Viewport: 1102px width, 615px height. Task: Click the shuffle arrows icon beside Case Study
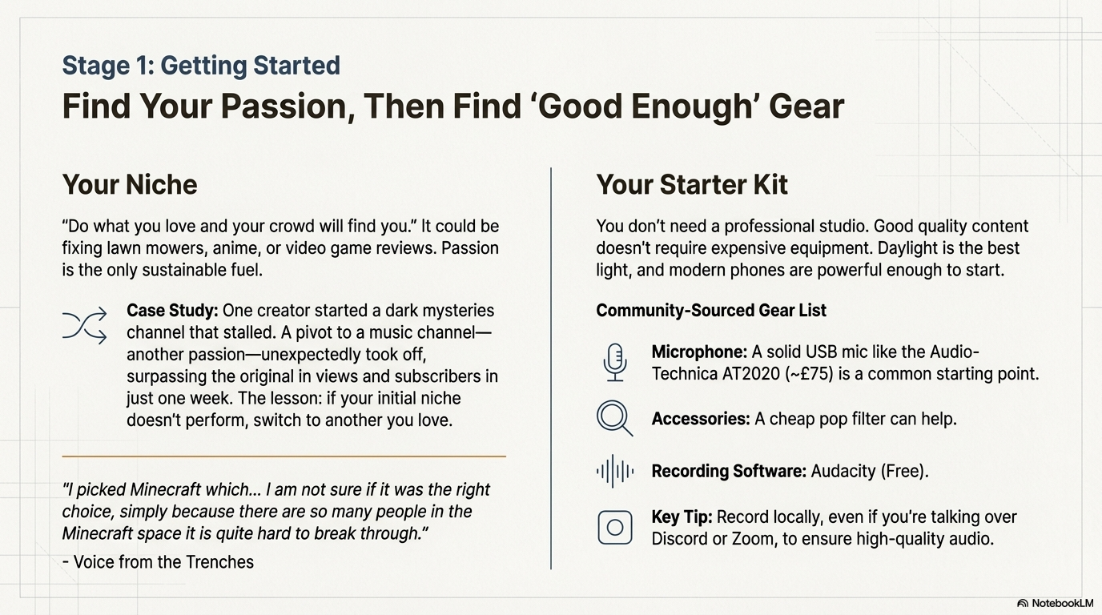coord(84,325)
